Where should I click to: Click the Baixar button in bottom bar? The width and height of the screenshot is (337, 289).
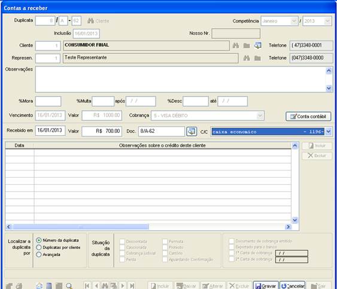186,286
